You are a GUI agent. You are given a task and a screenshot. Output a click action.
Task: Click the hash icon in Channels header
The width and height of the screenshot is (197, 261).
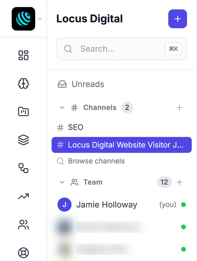(74, 108)
